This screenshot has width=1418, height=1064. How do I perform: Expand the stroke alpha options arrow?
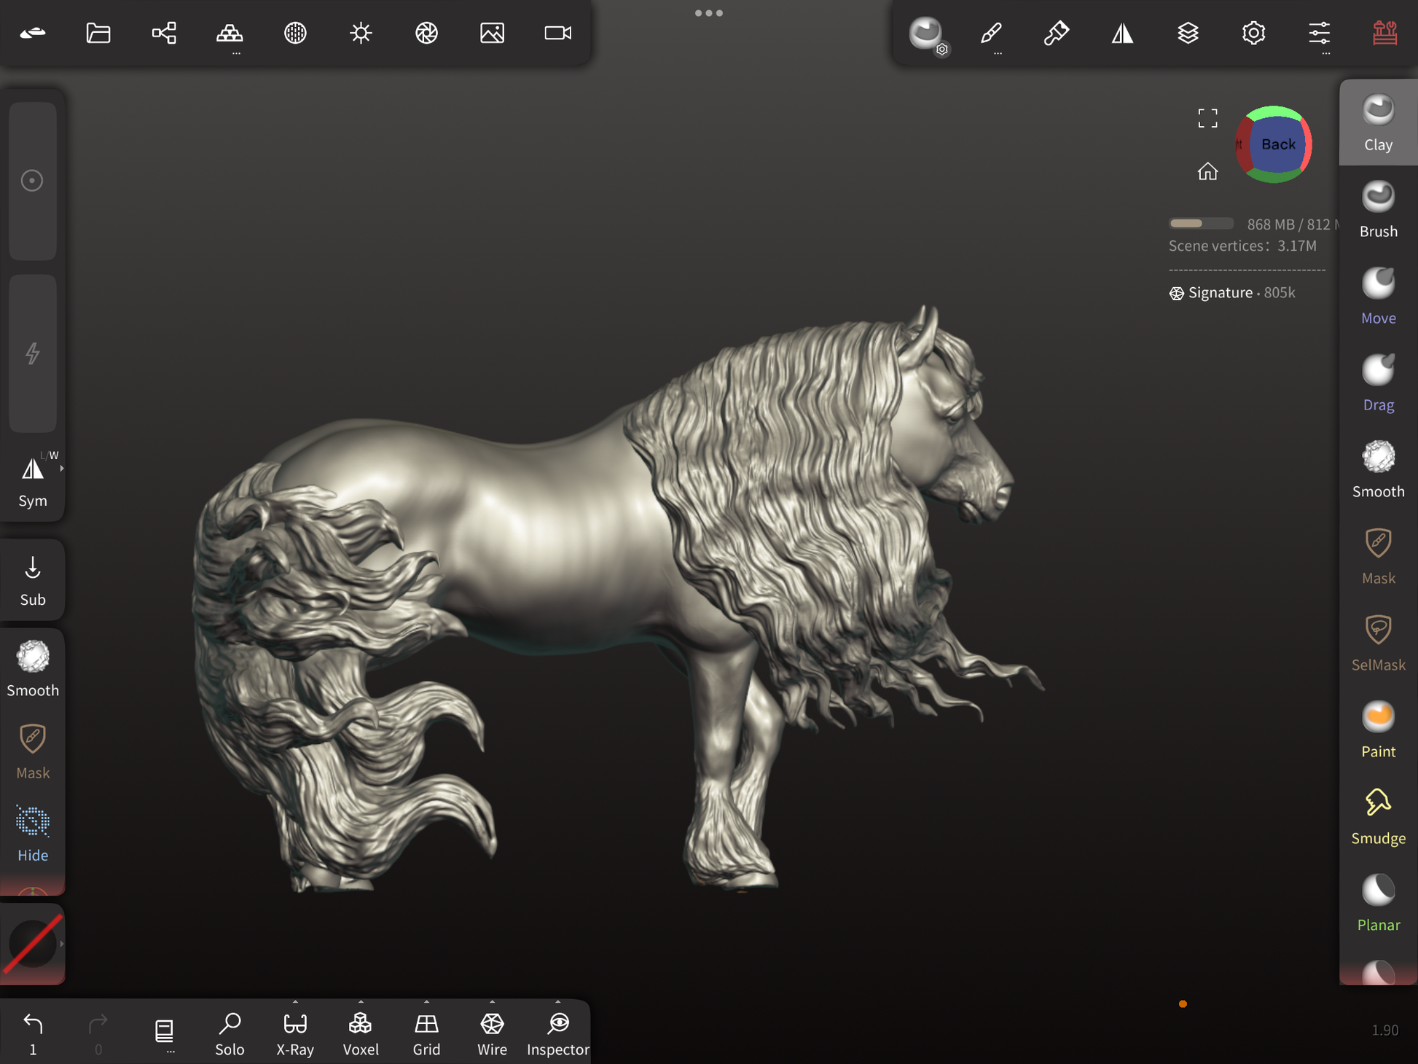tap(62, 944)
